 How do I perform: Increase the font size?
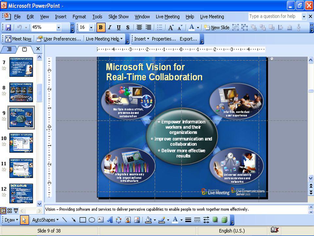(x=171, y=27)
